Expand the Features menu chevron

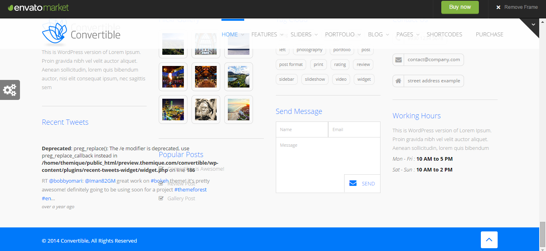pos(282,35)
